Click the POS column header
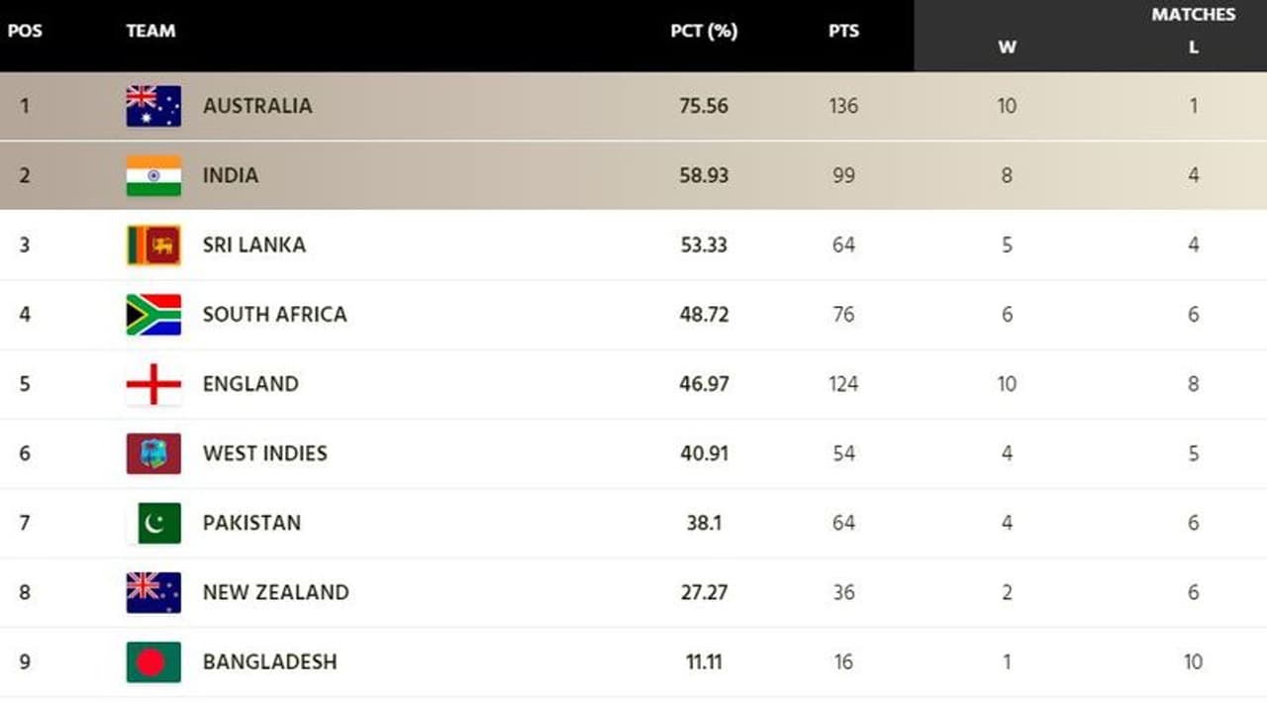Viewport: 1267px width, 703px height. click(25, 31)
